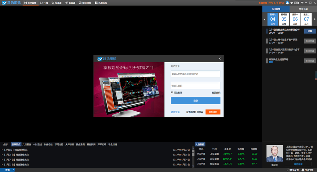Select the 九点看盘 news tab
The height and width of the screenshot is (172, 317).
tap(27, 144)
